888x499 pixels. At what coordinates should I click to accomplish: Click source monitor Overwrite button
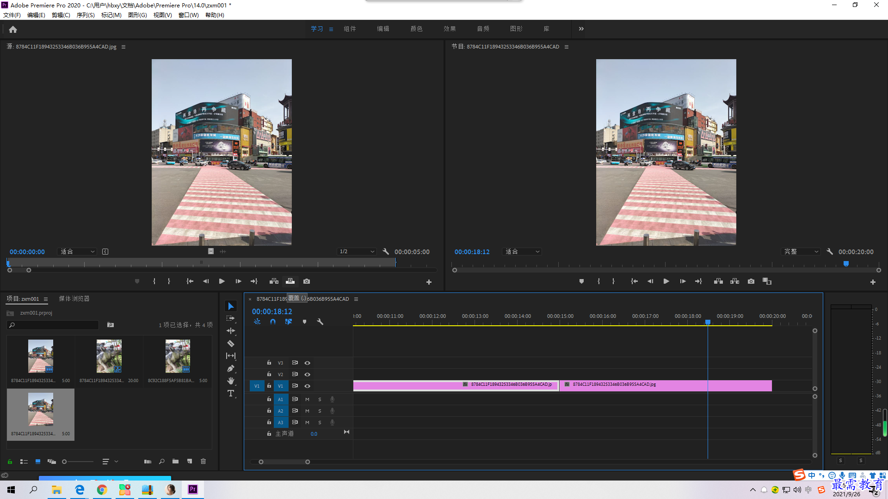tap(290, 281)
